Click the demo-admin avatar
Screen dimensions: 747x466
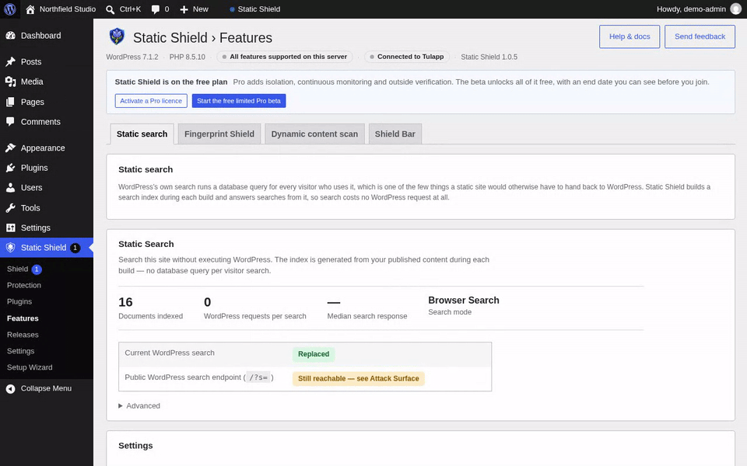click(736, 9)
